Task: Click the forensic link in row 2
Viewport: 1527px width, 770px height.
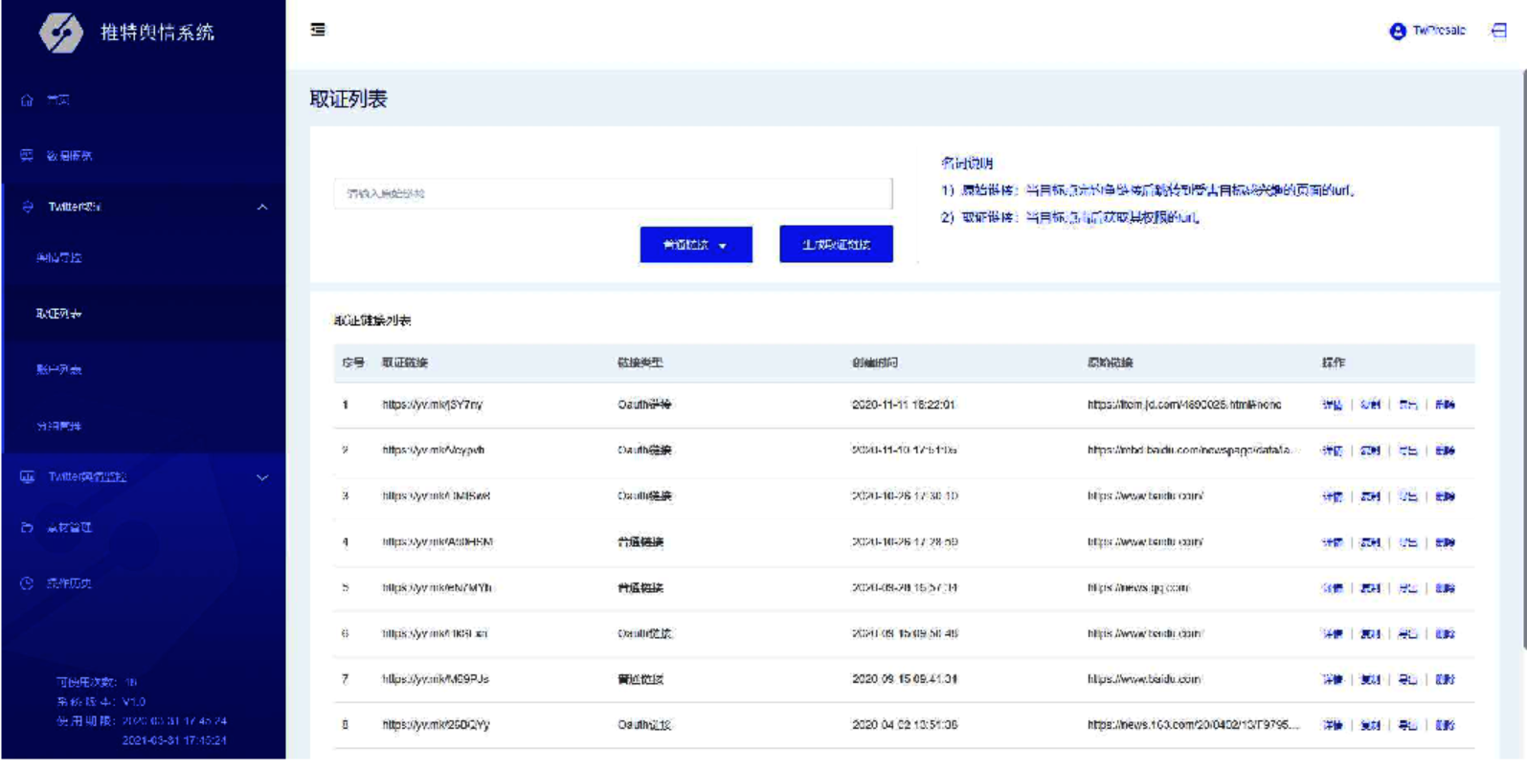Action: pyautogui.click(x=433, y=450)
